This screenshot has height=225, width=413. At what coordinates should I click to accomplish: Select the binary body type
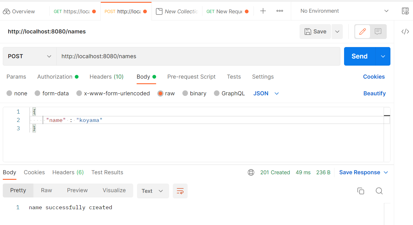[194, 93]
